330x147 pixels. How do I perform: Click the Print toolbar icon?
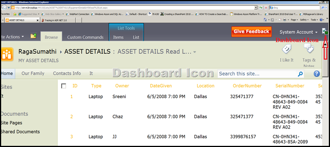[284, 20]
